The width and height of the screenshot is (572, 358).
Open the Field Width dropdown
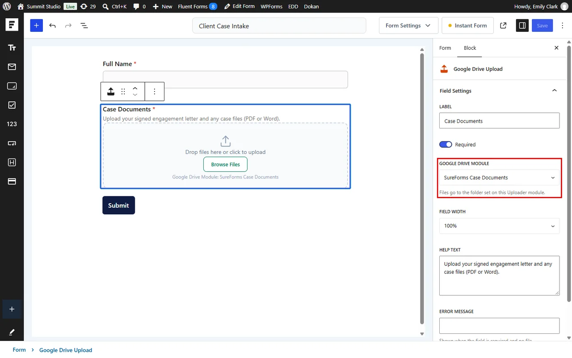click(499, 226)
